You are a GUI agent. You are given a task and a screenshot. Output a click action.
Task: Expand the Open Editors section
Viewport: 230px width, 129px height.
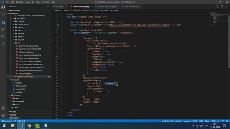15,10
